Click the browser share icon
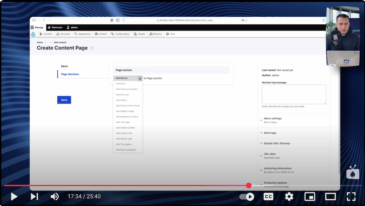Screen dimensions: 365x206 pyautogui.click(x=324, y=20)
